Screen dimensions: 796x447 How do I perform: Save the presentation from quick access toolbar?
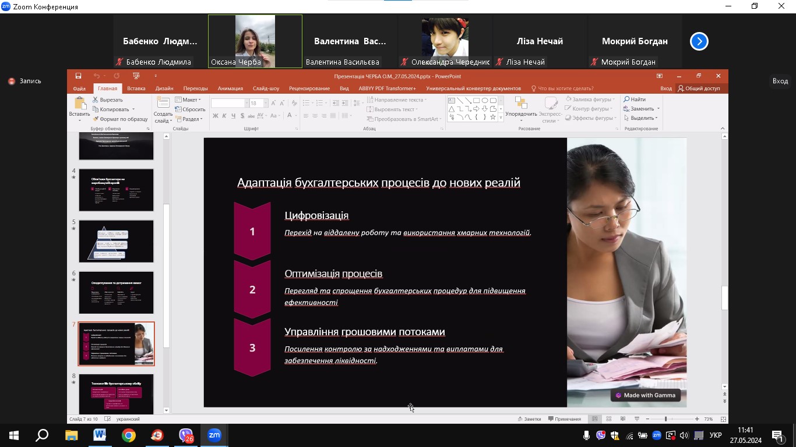78,76
